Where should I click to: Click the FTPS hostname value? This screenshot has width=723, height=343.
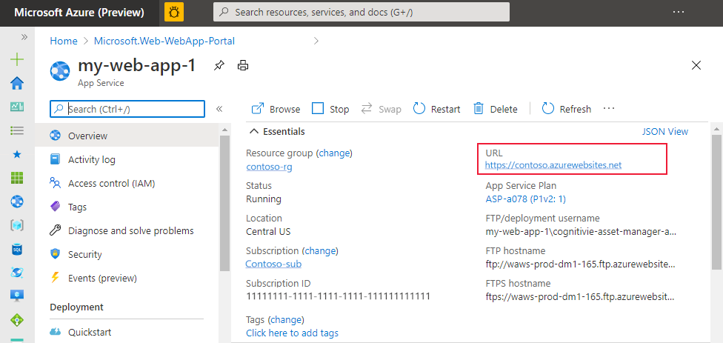point(581,296)
